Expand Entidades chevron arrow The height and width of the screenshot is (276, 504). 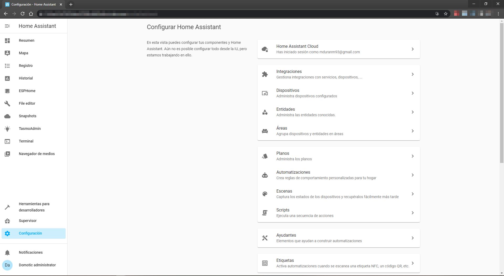413,112
